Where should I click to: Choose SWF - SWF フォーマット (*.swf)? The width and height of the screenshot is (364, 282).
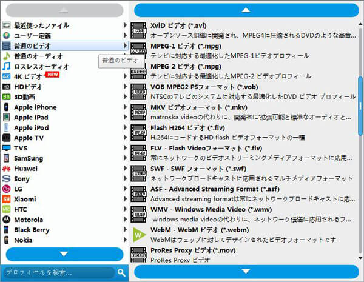243,173
